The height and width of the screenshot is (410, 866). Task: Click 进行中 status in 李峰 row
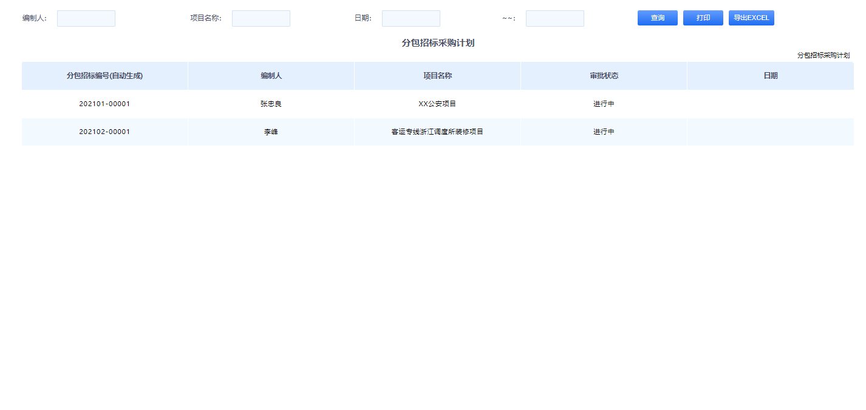pyautogui.click(x=604, y=132)
